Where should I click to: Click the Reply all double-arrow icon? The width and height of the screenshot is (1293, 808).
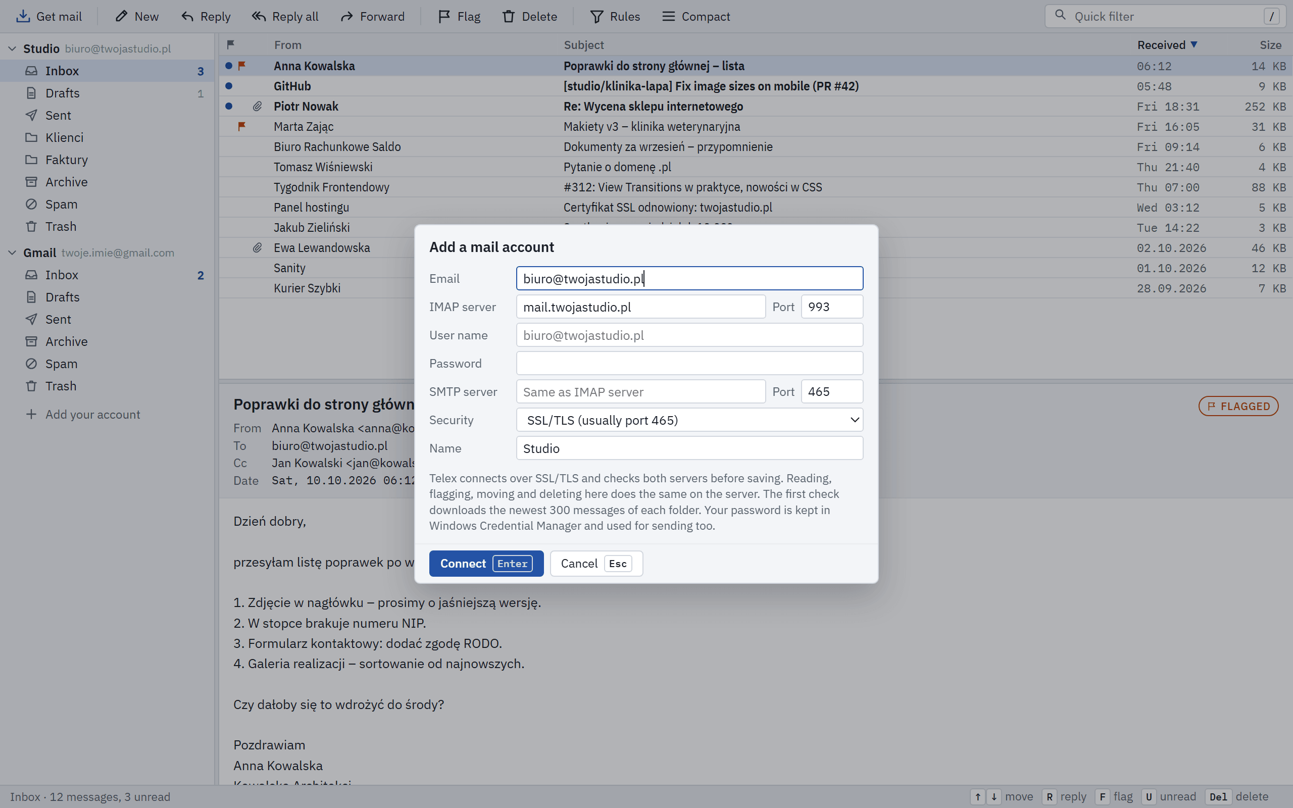pos(259,17)
